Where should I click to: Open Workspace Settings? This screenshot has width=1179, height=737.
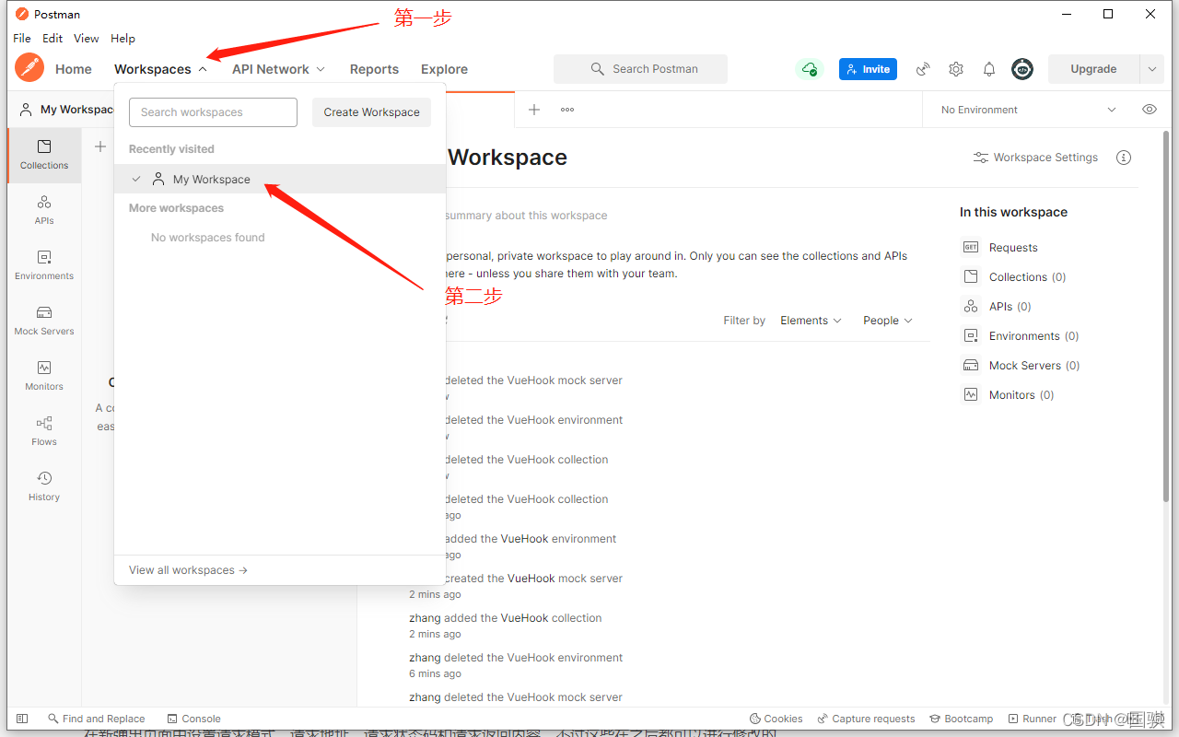click(1036, 158)
